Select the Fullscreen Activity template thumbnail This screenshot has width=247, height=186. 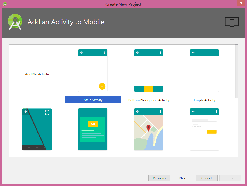[37, 129]
